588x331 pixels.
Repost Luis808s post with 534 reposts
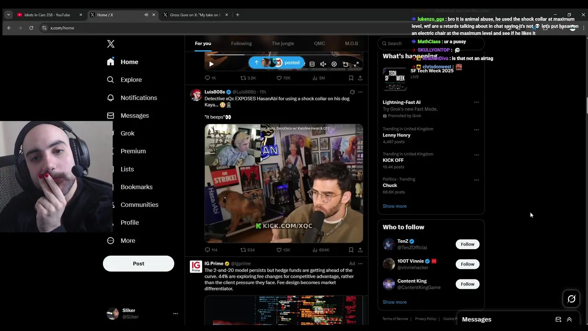click(x=248, y=250)
